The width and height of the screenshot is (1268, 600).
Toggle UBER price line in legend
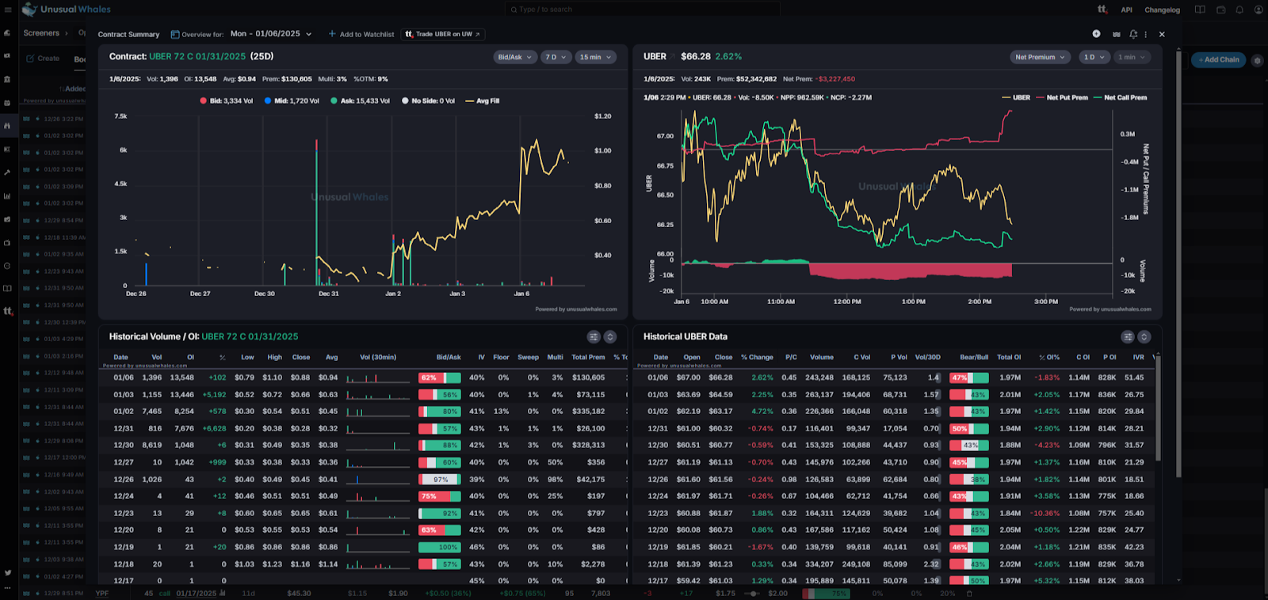tap(1016, 97)
